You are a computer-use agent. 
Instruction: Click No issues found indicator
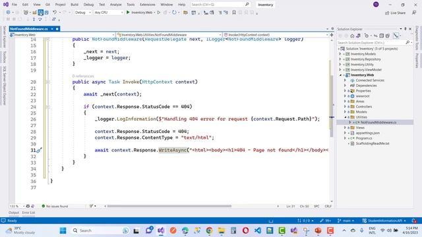coord(55,206)
